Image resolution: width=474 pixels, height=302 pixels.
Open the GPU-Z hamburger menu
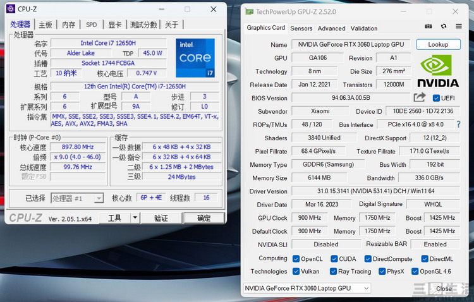point(459,27)
